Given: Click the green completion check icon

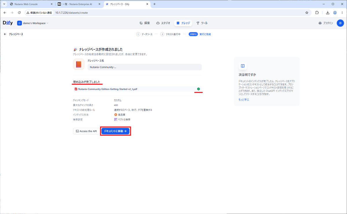Looking at the screenshot, I should click(198, 89).
